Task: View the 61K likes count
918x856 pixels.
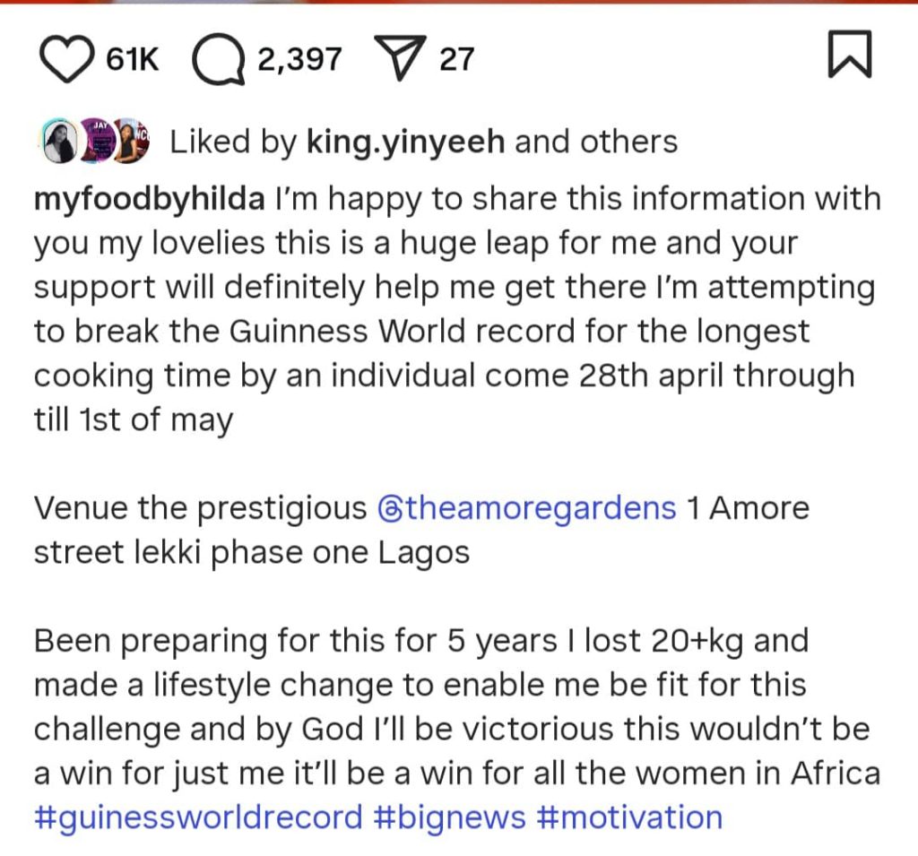Action: (x=132, y=60)
